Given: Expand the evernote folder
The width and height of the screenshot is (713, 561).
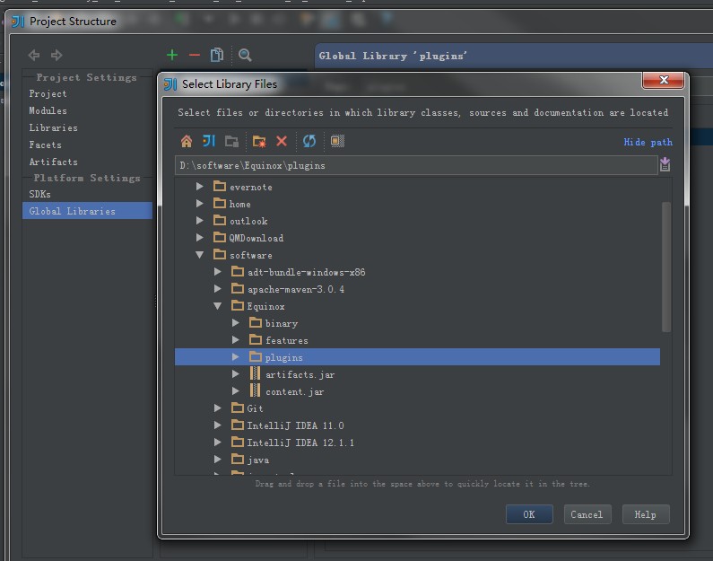Looking at the screenshot, I should click(200, 186).
